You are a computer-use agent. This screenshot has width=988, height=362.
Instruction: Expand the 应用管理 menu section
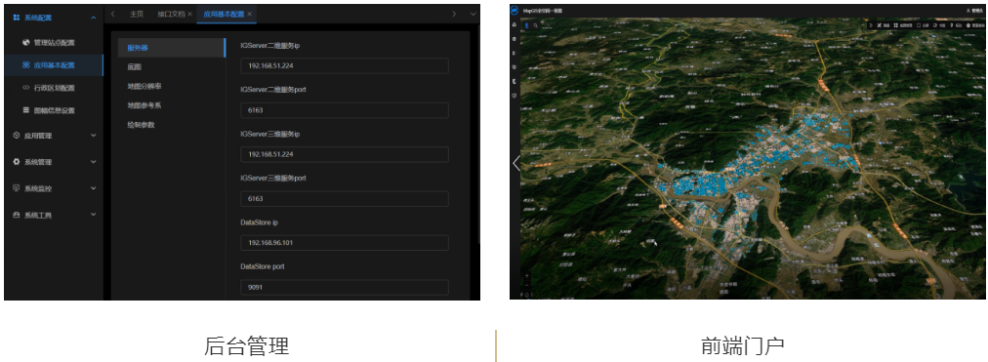pos(94,136)
